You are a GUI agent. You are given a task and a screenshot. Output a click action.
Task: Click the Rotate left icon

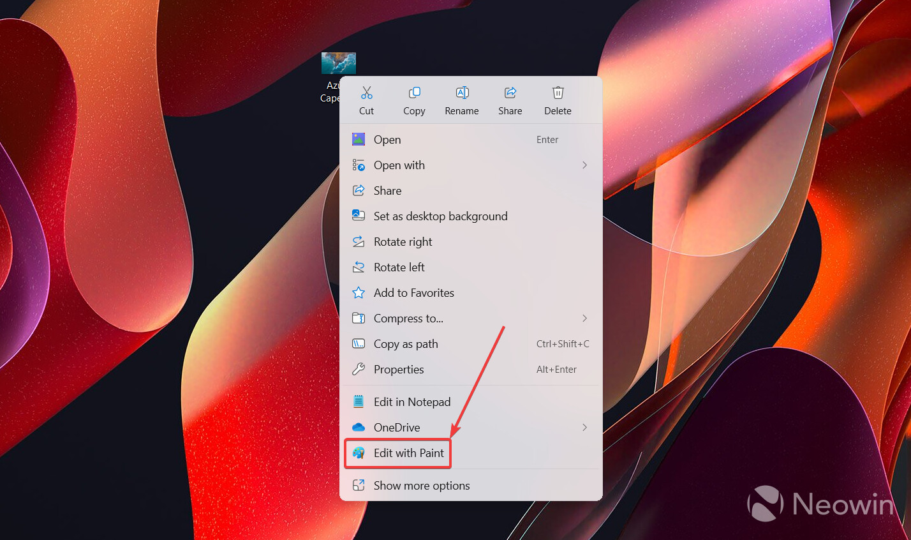(359, 267)
